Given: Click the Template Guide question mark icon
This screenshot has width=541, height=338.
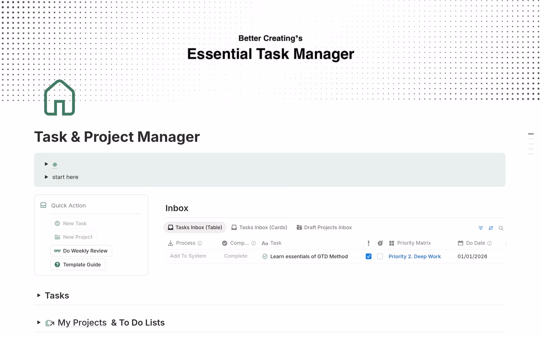Looking at the screenshot, I should pyautogui.click(x=57, y=264).
